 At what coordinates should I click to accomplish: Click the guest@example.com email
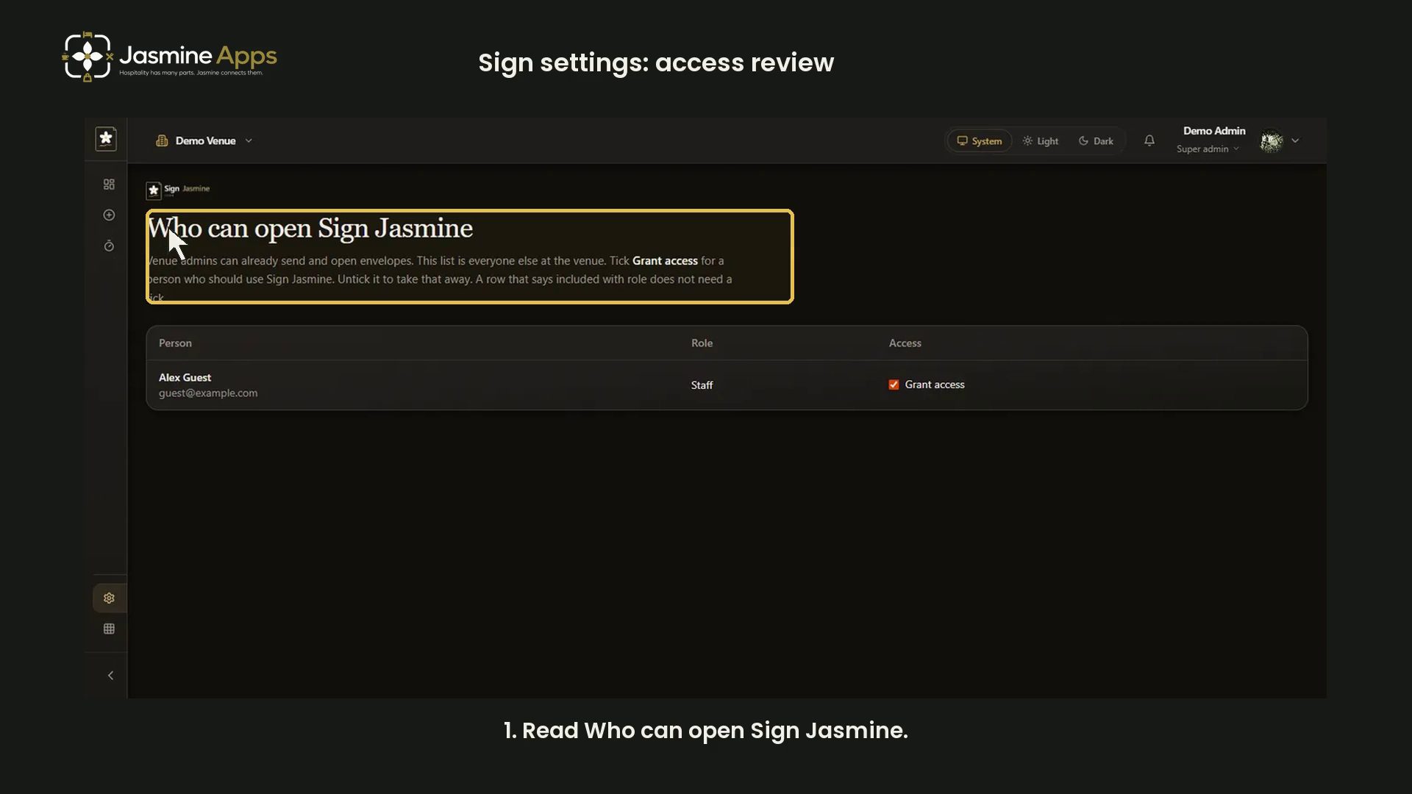tap(208, 393)
